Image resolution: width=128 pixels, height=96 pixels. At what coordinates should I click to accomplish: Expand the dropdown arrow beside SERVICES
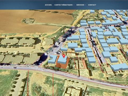(x=86, y=5)
